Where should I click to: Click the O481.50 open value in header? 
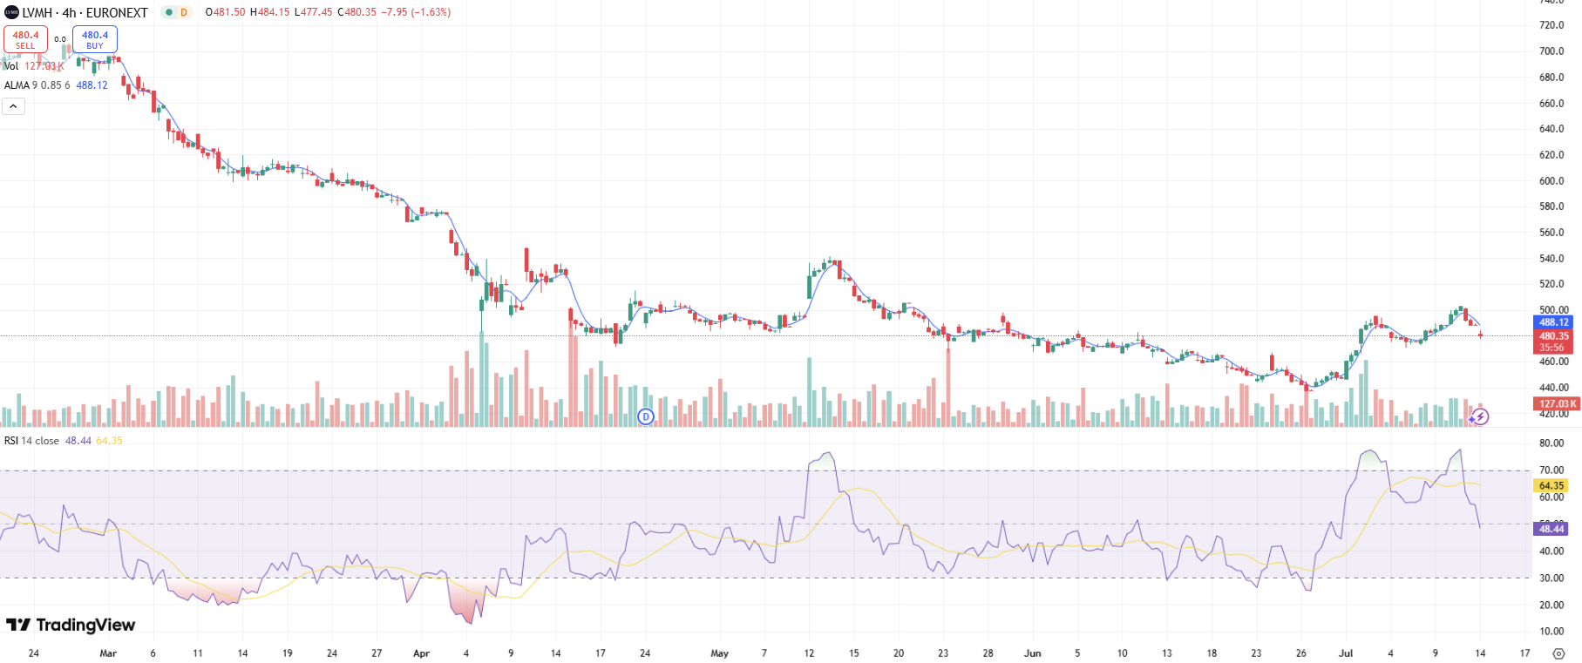225,12
